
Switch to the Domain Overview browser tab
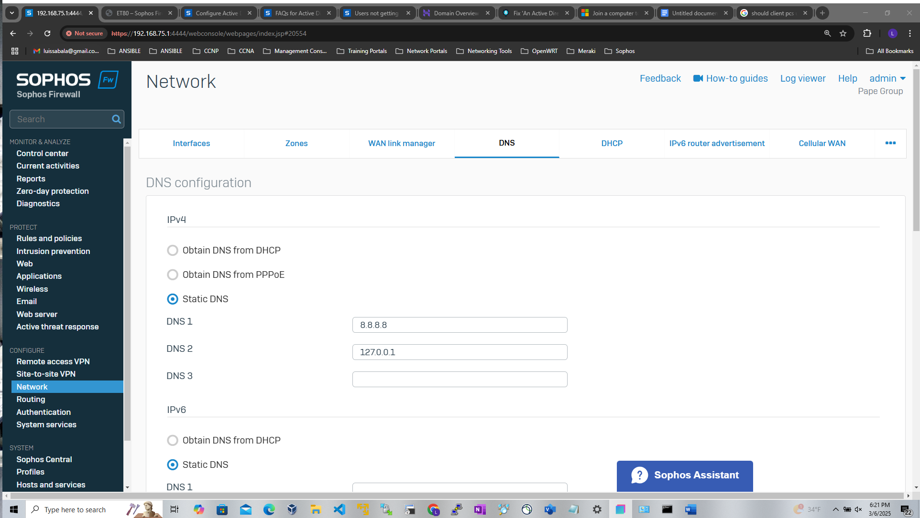click(x=457, y=13)
